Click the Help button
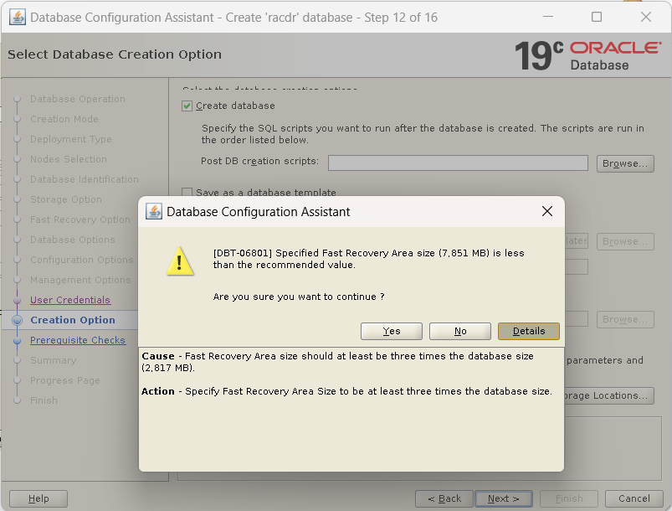This screenshot has height=511, width=672. click(x=38, y=498)
